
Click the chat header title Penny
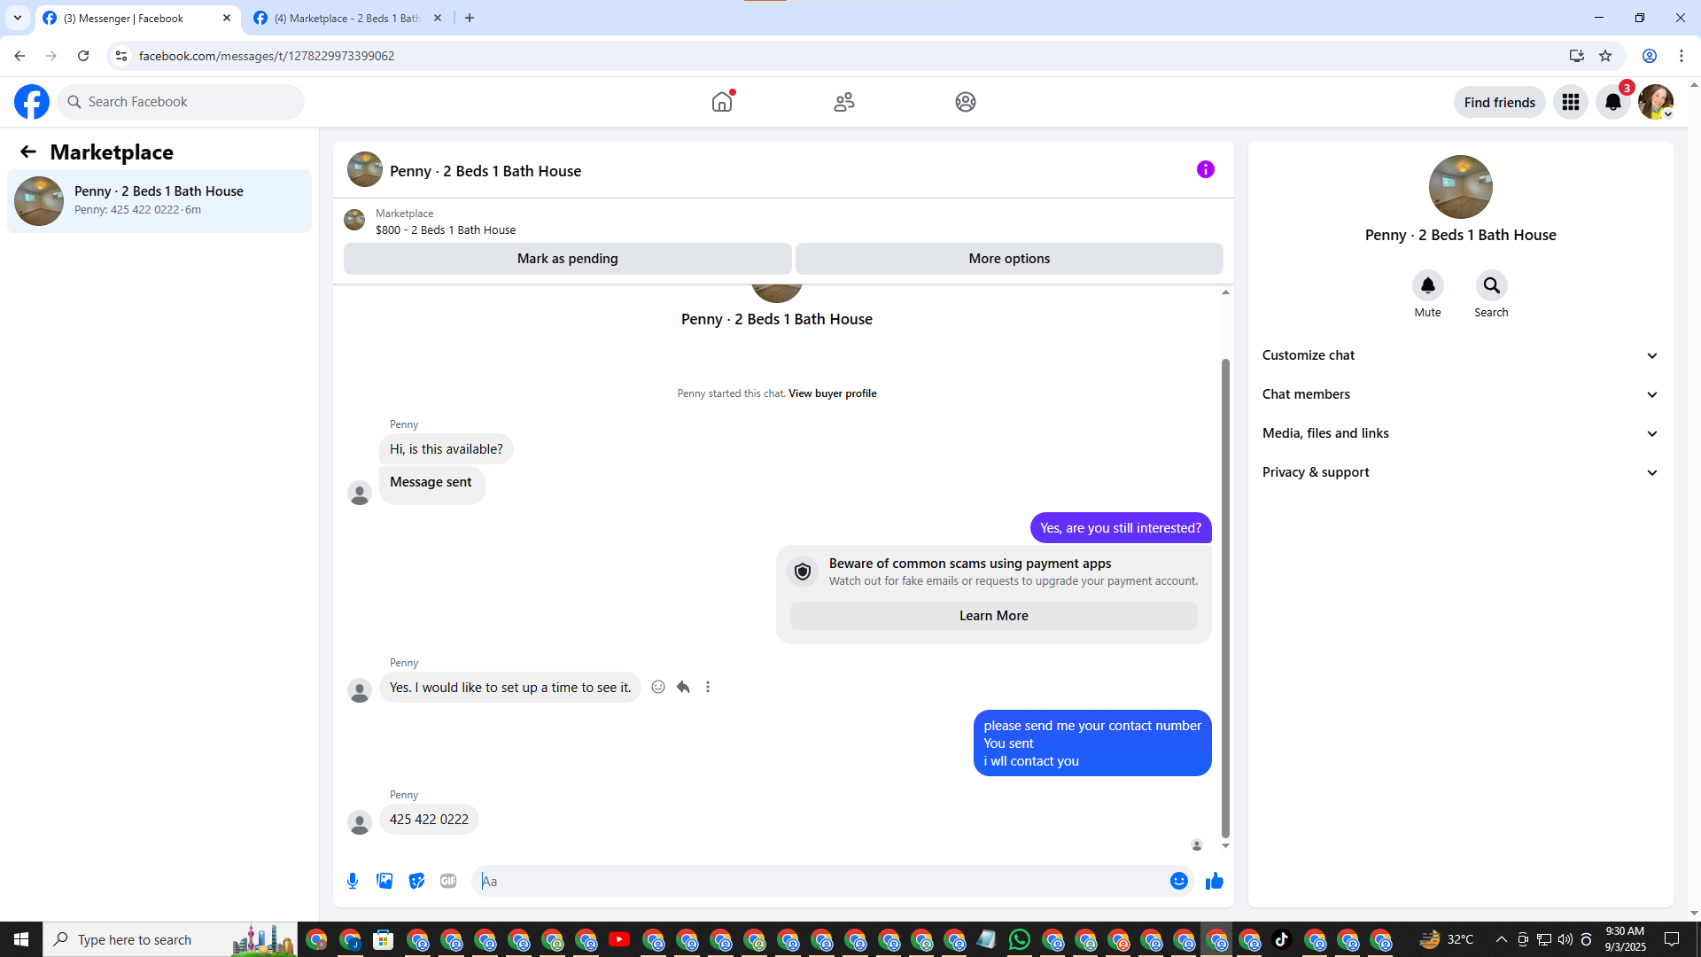485,171
